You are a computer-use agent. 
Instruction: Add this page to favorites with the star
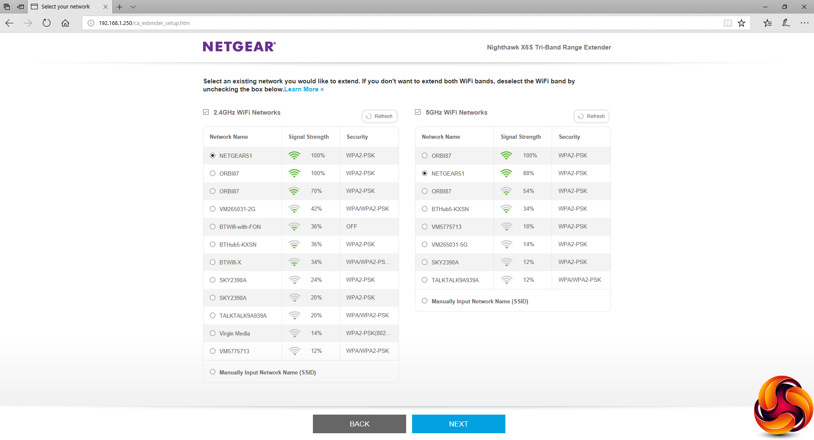pyautogui.click(x=742, y=23)
